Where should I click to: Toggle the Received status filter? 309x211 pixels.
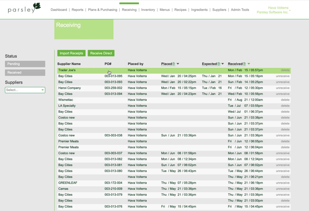25,72
